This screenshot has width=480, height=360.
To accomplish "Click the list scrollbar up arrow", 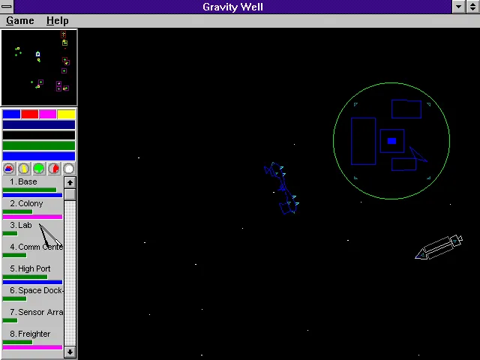I will pos(70,182).
